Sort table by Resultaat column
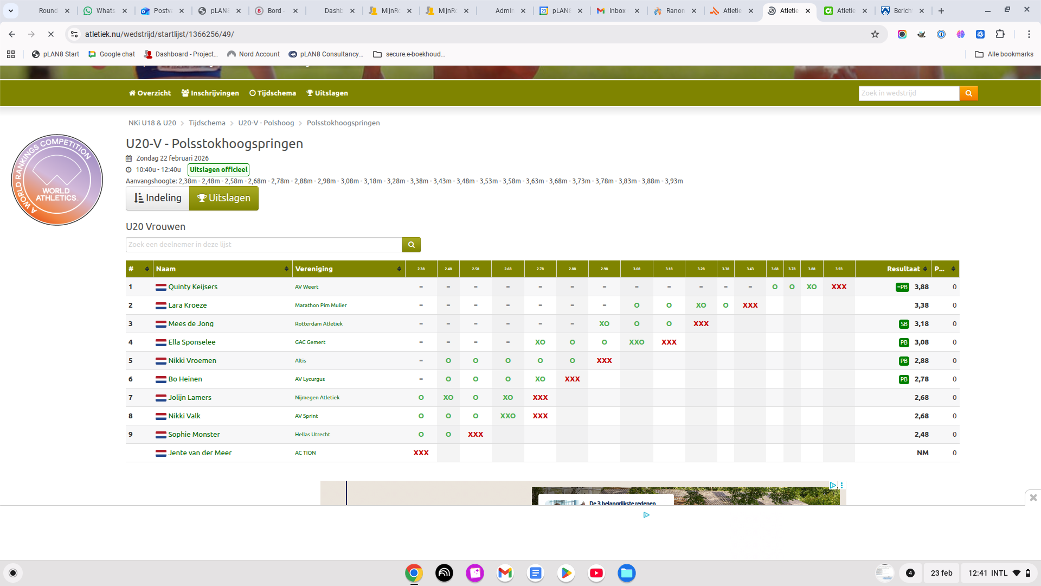This screenshot has width=1041, height=586. click(x=903, y=269)
